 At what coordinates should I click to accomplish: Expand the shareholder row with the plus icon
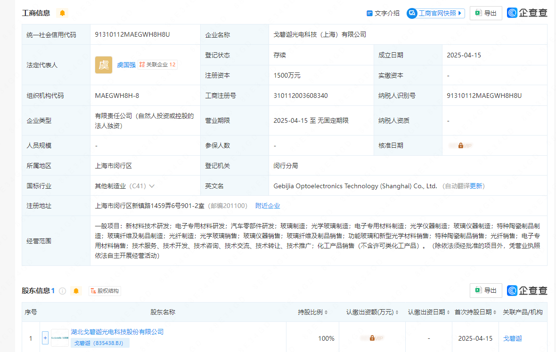(x=45, y=338)
